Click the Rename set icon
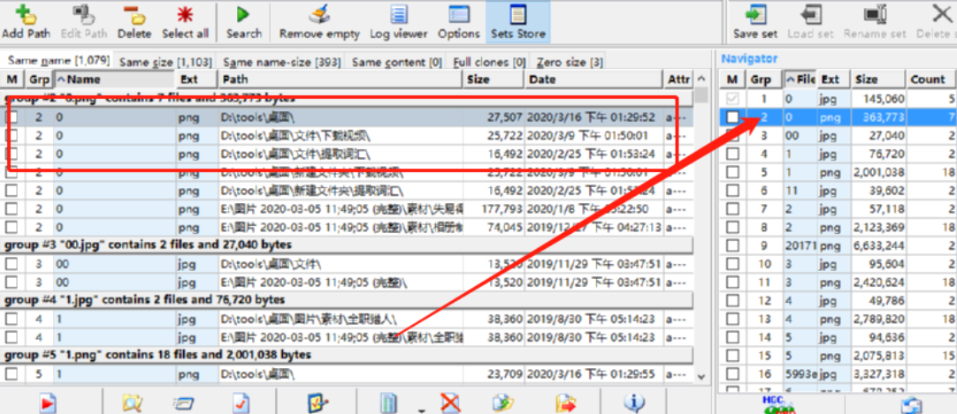This screenshot has width=957, height=414. click(875, 14)
